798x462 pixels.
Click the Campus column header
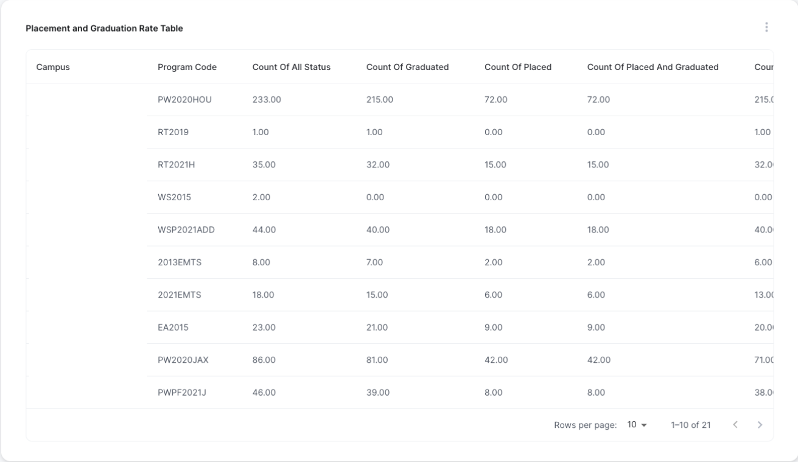click(x=53, y=67)
